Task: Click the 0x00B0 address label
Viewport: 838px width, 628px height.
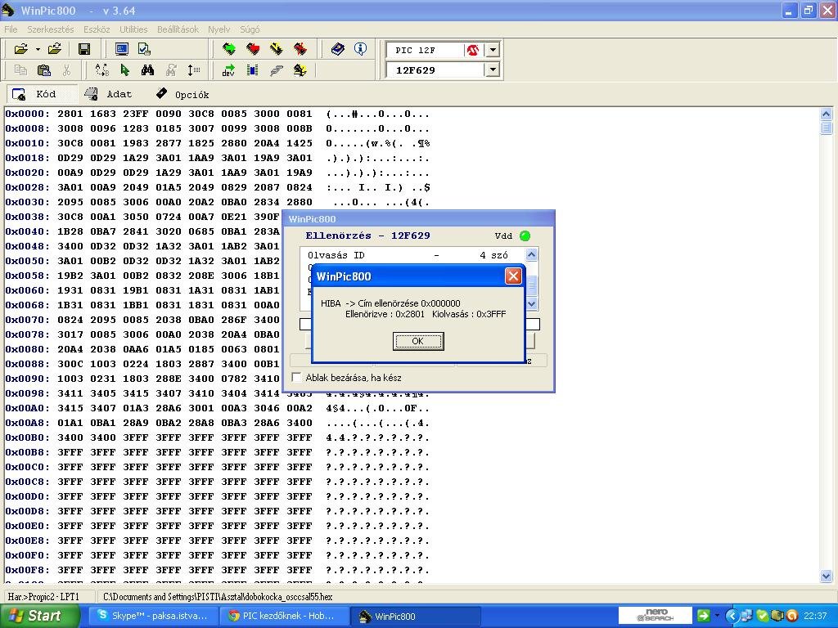Action: point(27,437)
